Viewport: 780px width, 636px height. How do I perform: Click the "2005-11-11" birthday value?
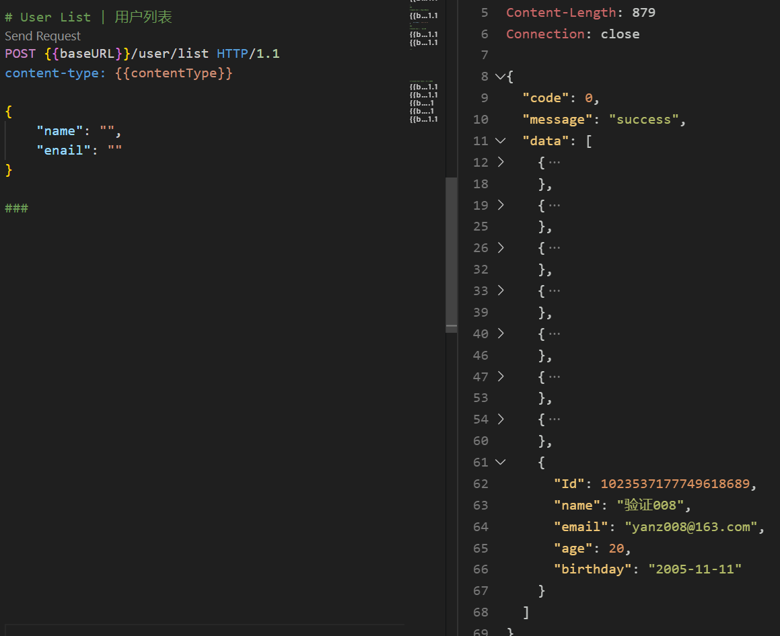(695, 569)
